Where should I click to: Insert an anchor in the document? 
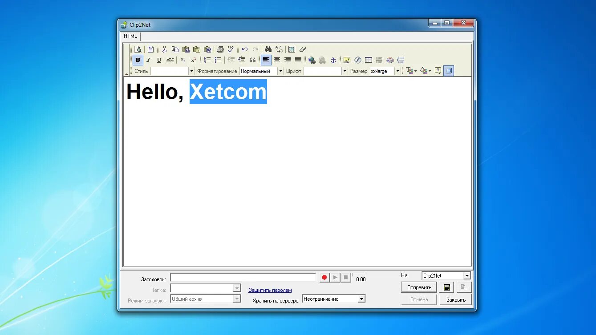(333, 60)
